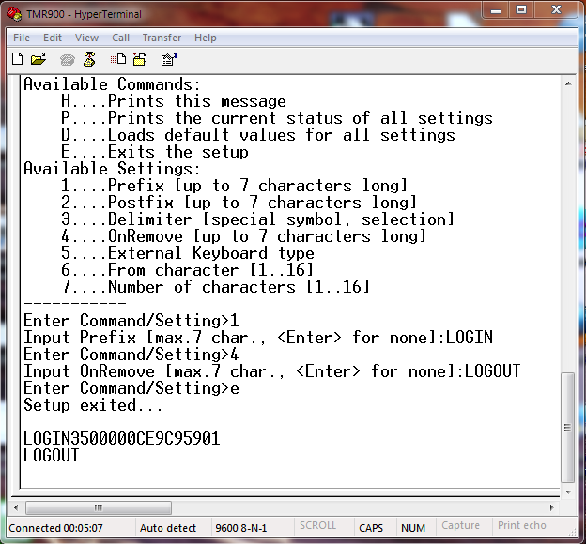The width and height of the screenshot is (586, 544).
Task: Click the Open folder toolbar icon
Action: pos(39,59)
